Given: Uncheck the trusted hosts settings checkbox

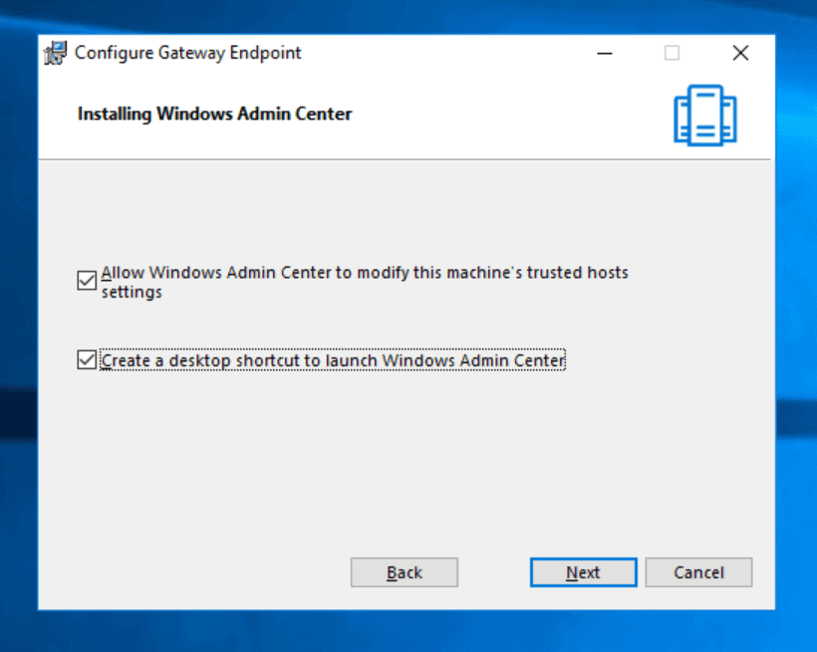Looking at the screenshot, I should point(86,282).
